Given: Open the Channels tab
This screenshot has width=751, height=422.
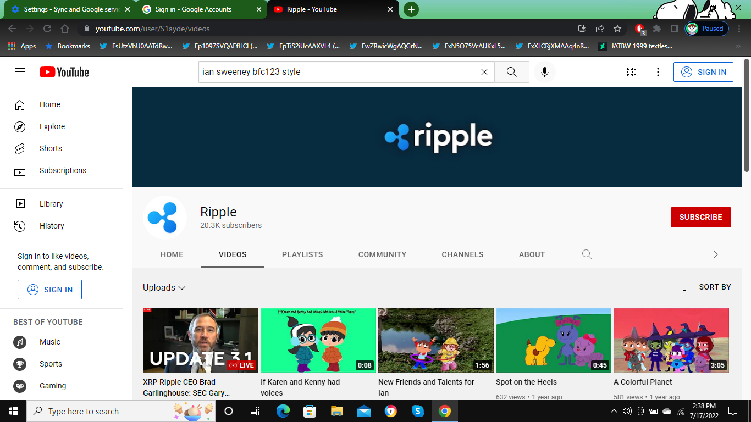Looking at the screenshot, I should 462,254.
